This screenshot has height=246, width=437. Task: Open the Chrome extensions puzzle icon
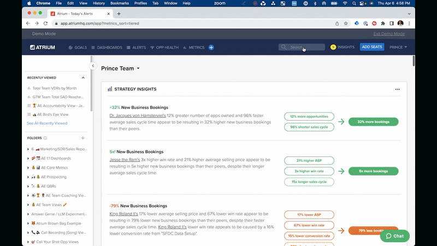tap(383, 24)
